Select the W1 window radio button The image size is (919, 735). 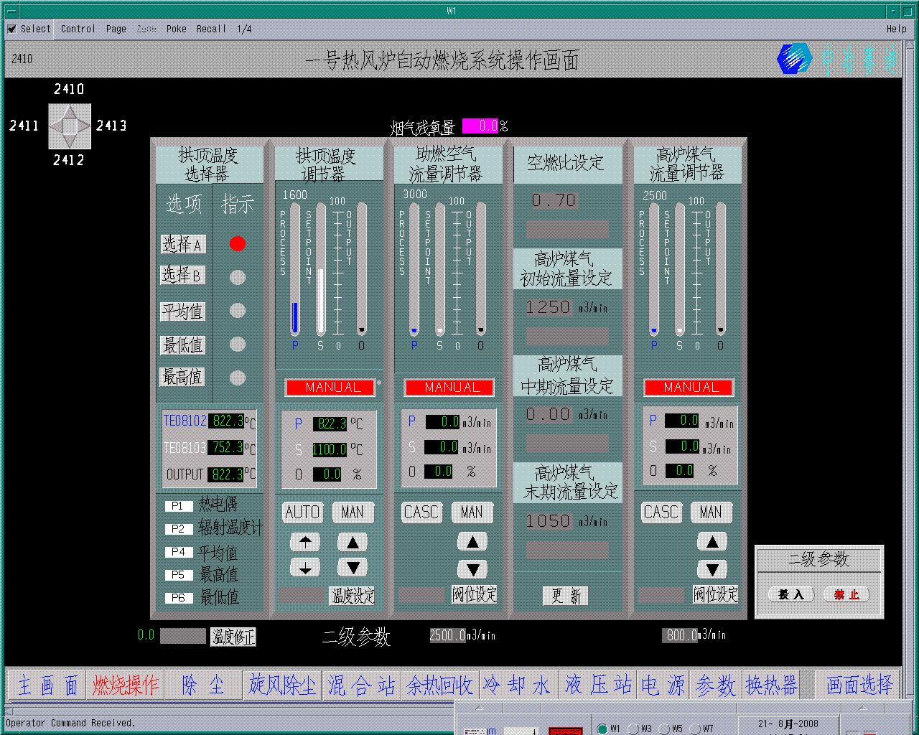602,729
